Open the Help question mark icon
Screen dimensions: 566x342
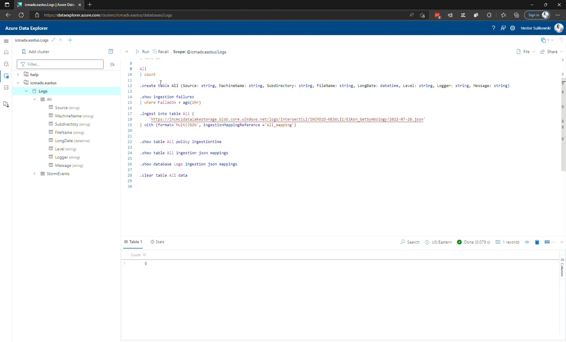(494, 28)
